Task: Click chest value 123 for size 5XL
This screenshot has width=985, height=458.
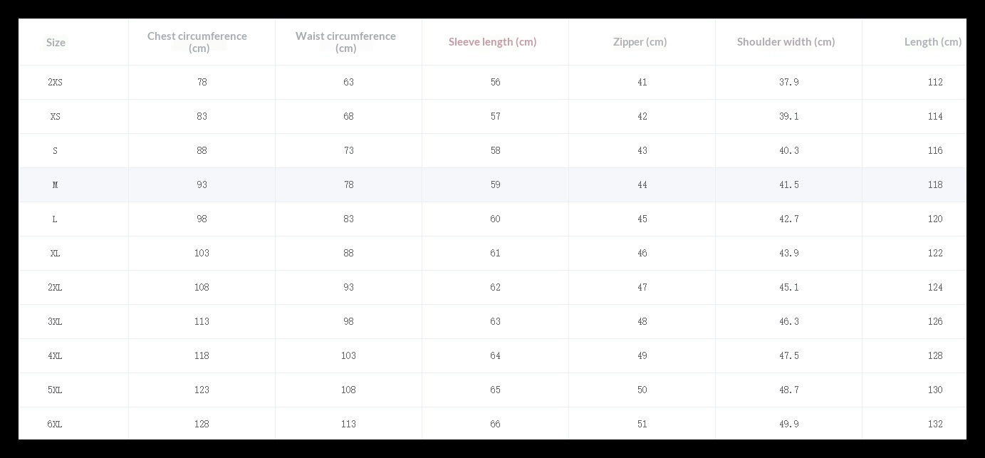Action: (202, 390)
